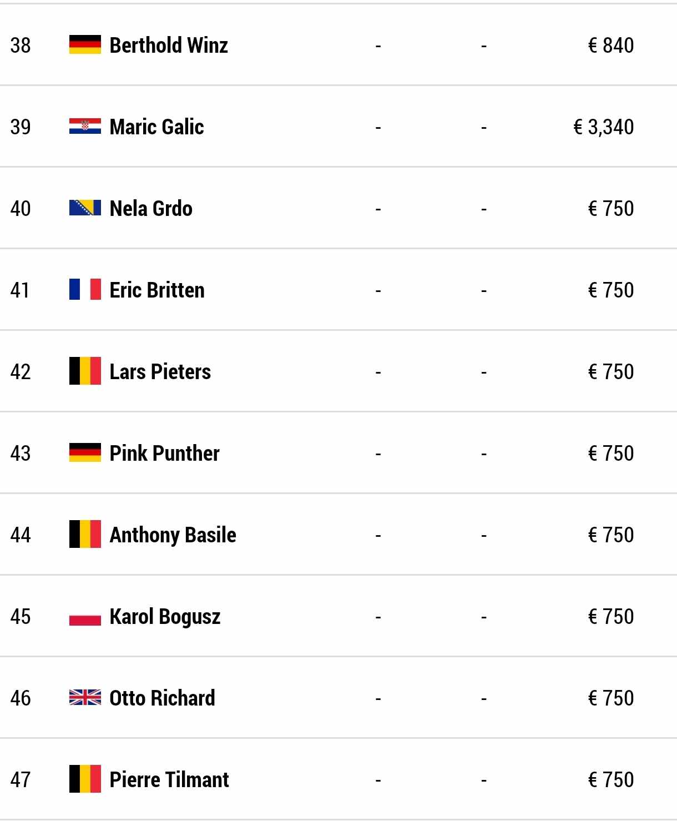Click the German flag beside Berthold Winz

tap(85, 45)
